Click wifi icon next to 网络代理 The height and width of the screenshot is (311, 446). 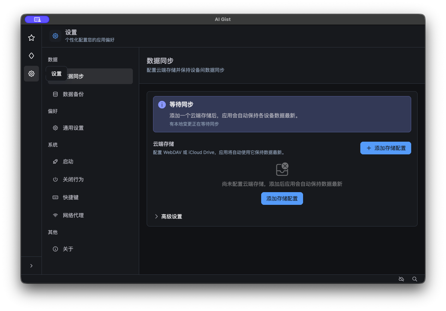point(55,215)
